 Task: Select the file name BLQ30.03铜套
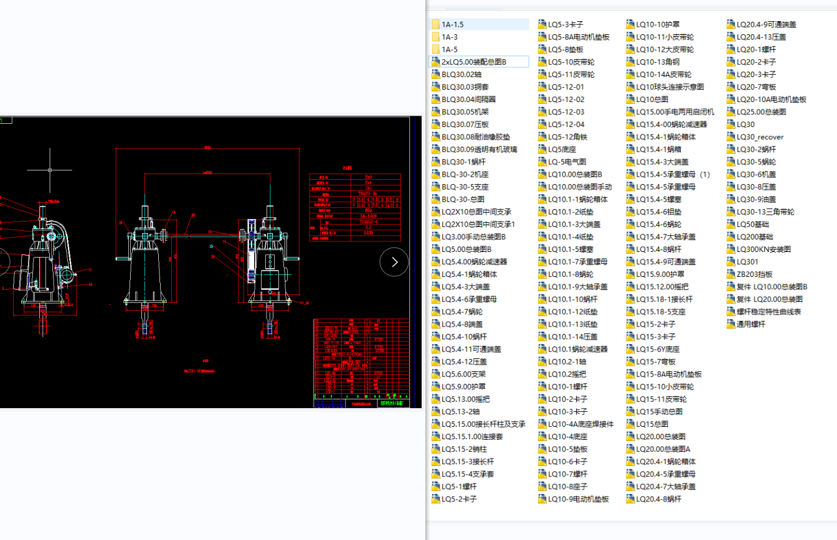pos(465,86)
